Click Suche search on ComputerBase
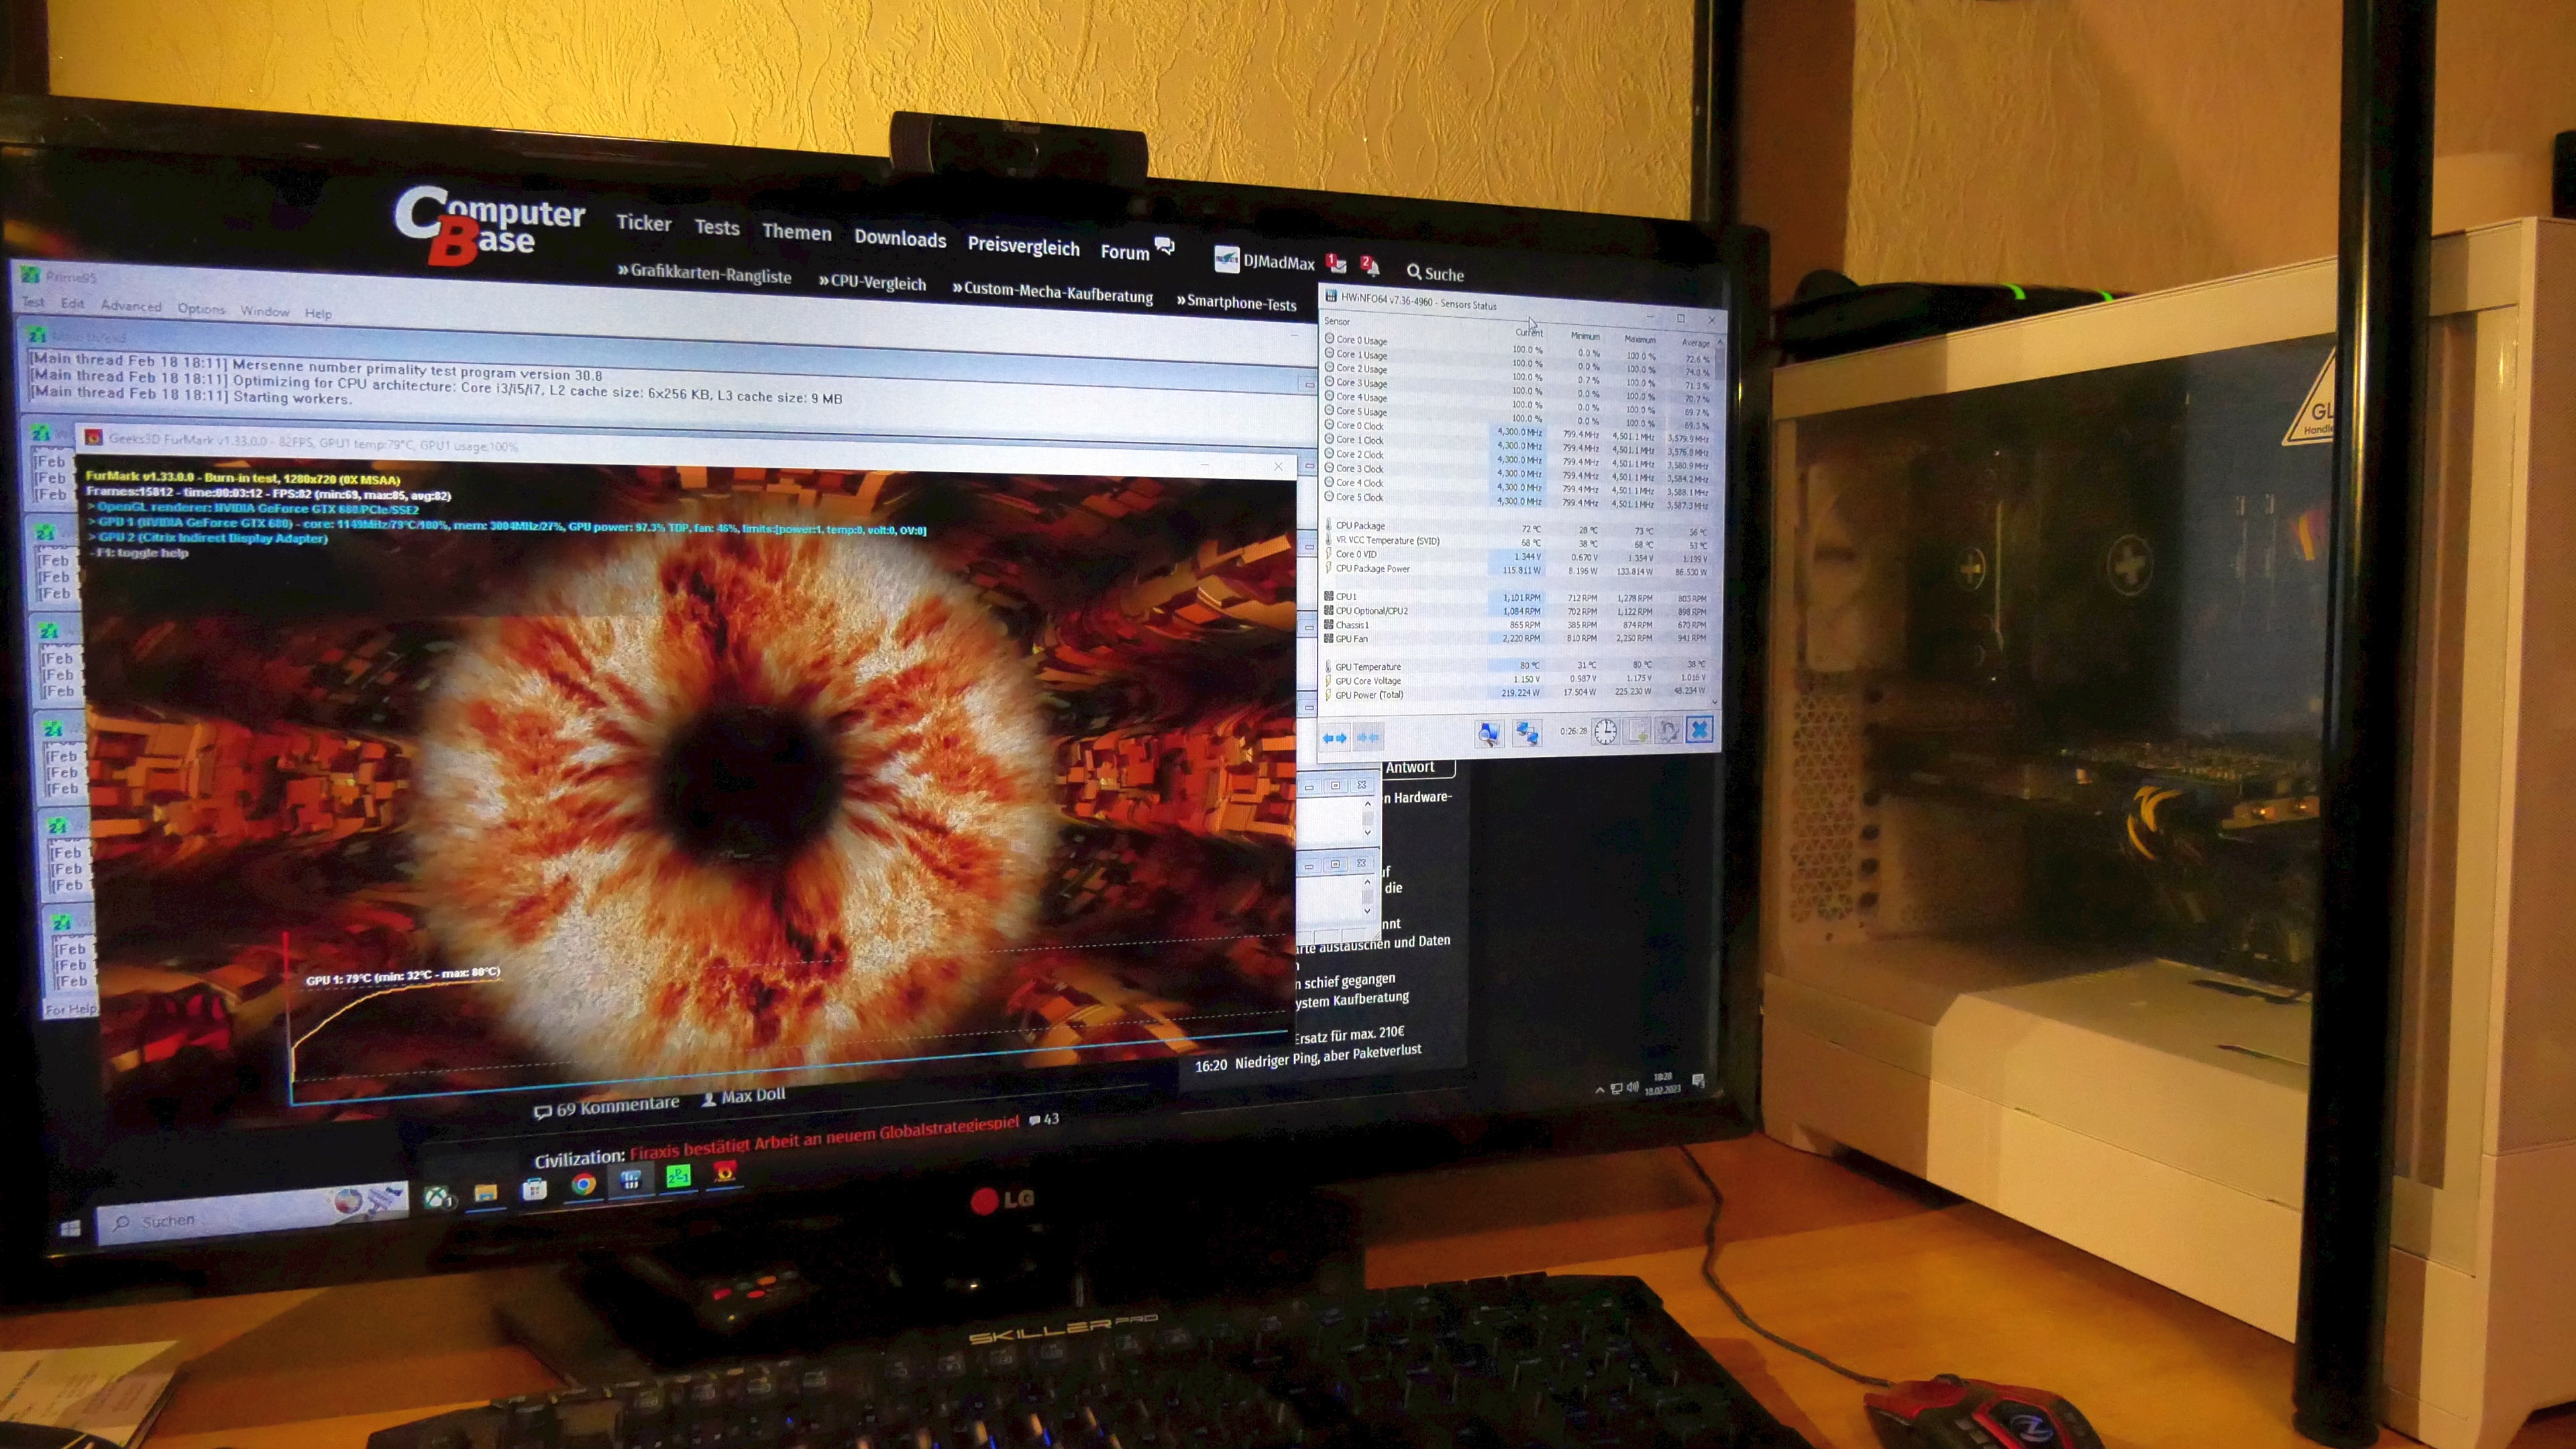Image resolution: width=2576 pixels, height=1449 pixels. click(1435, 274)
